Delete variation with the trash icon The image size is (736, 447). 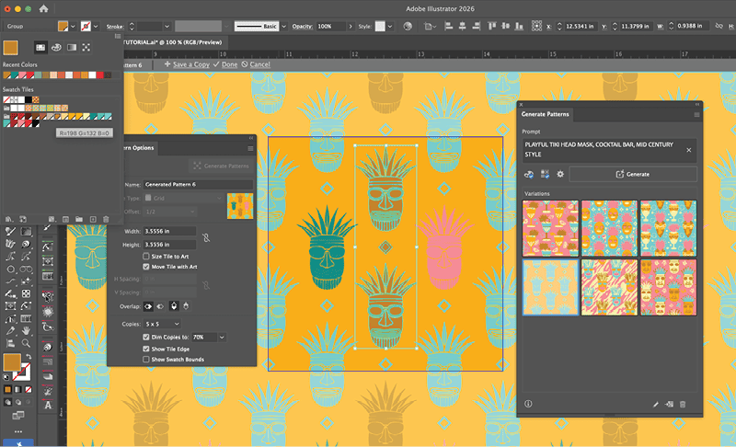coord(683,404)
